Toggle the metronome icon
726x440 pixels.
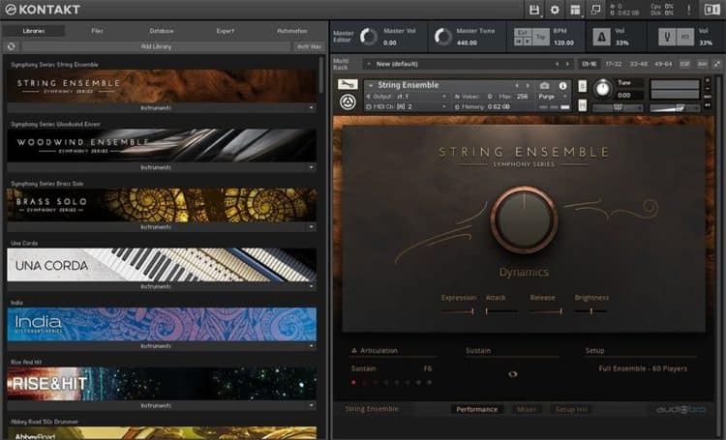(601, 37)
